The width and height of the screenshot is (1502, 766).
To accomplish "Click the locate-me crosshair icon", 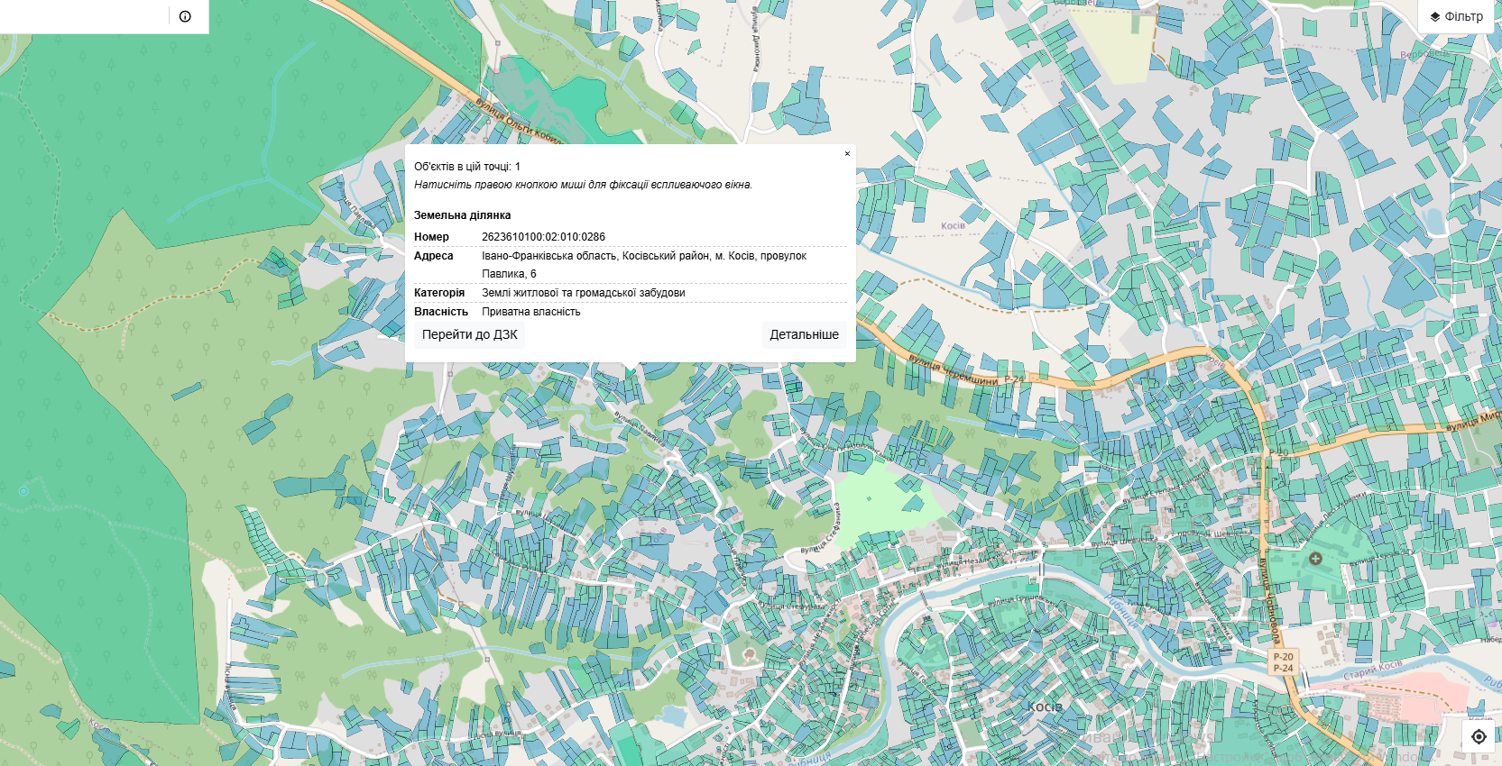I will tap(1479, 736).
